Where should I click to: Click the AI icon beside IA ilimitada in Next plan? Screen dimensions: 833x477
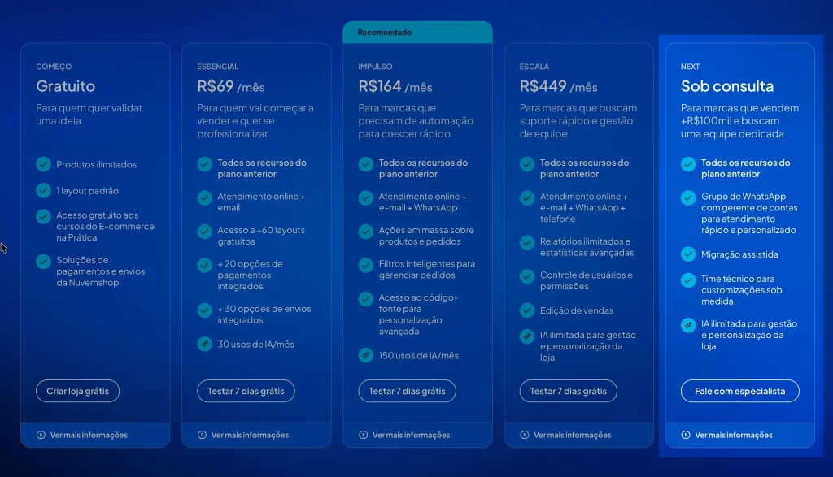688,325
